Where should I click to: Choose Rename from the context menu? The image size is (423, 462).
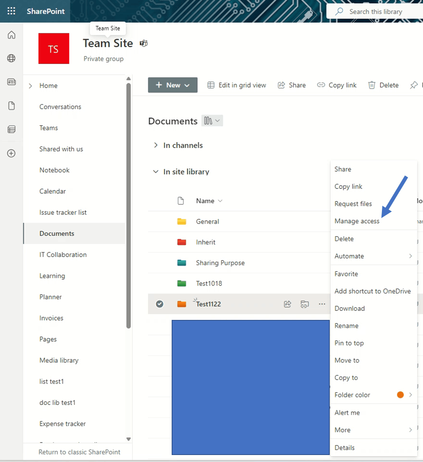pyautogui.click(x=374, y=326)
